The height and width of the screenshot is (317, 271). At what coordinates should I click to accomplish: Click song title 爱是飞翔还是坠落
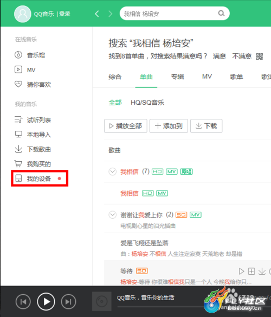click(144, 243)
